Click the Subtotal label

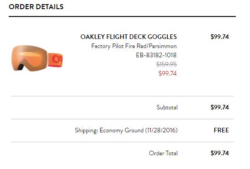click(x=167, y=107)
